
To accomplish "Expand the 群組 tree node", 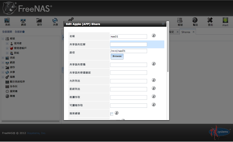I will [x=7, y=53].
